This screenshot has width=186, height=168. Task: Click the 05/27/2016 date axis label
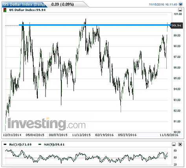coord(127,135)
